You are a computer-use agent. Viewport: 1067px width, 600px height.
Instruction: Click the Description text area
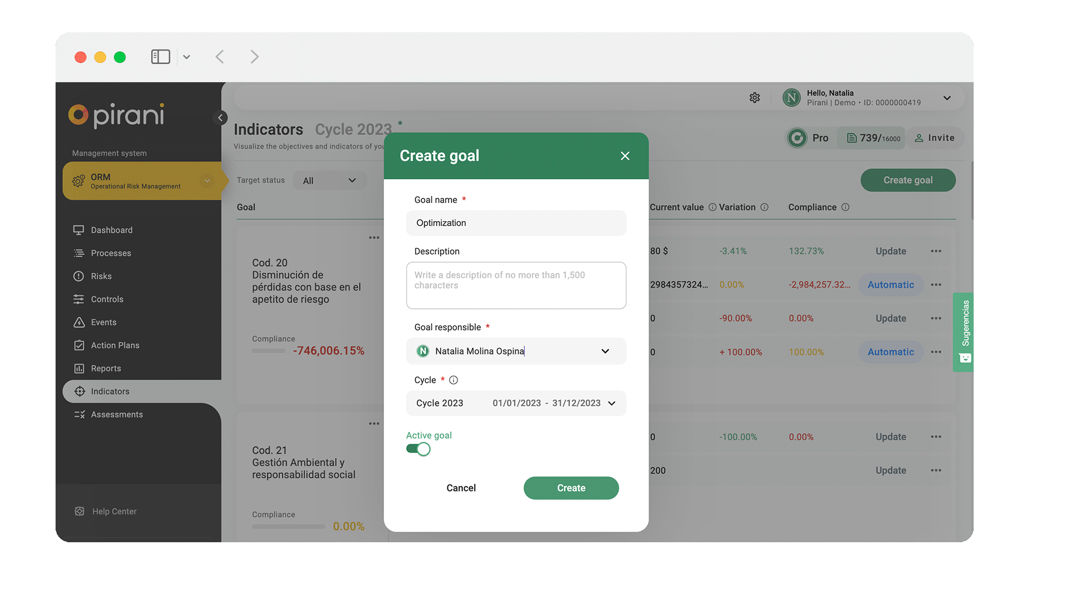coord(516,285)
